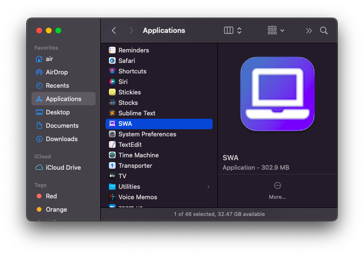Click the Voice Memos icon
Viewport: 364px width, 256px height.
112,197
